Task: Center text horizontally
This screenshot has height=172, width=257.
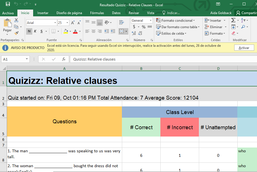Action: pos(94,31)
